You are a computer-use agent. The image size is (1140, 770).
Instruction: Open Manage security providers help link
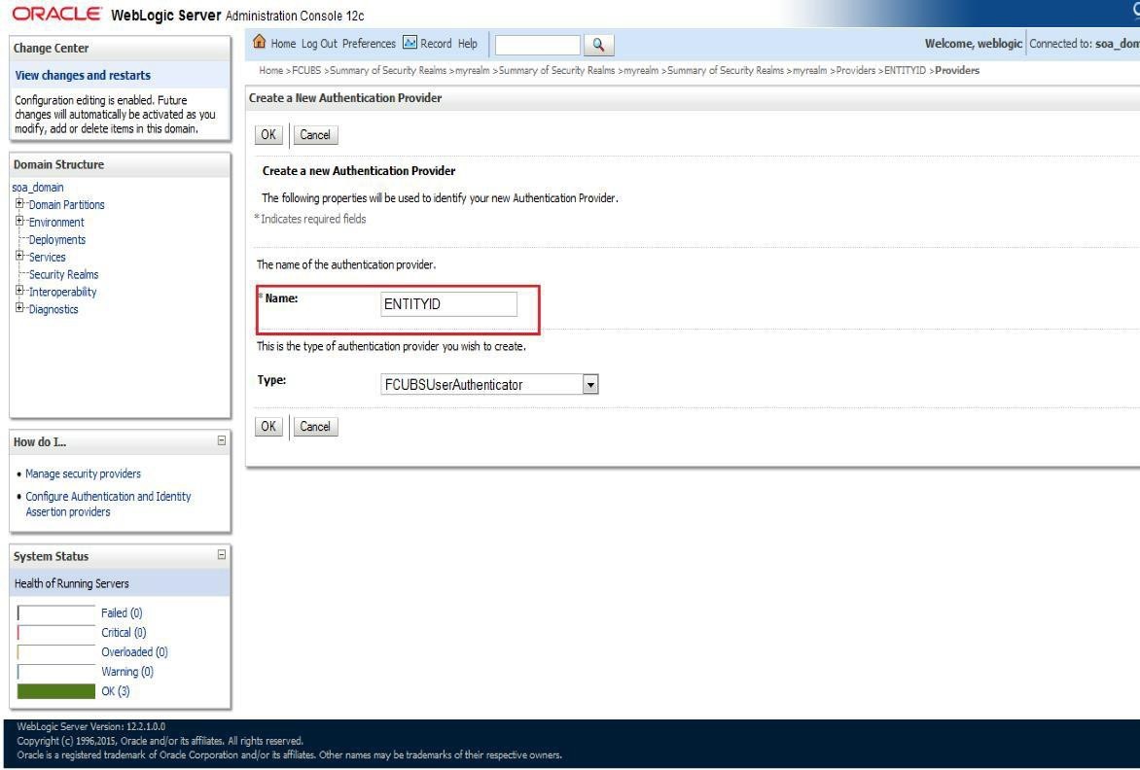point(83,473)
